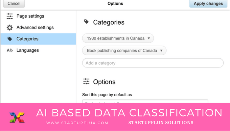The width and height of the screenshot is (230, 131).
Task: Click the arrow on Book publishing chip
Action: pos(161,50)
